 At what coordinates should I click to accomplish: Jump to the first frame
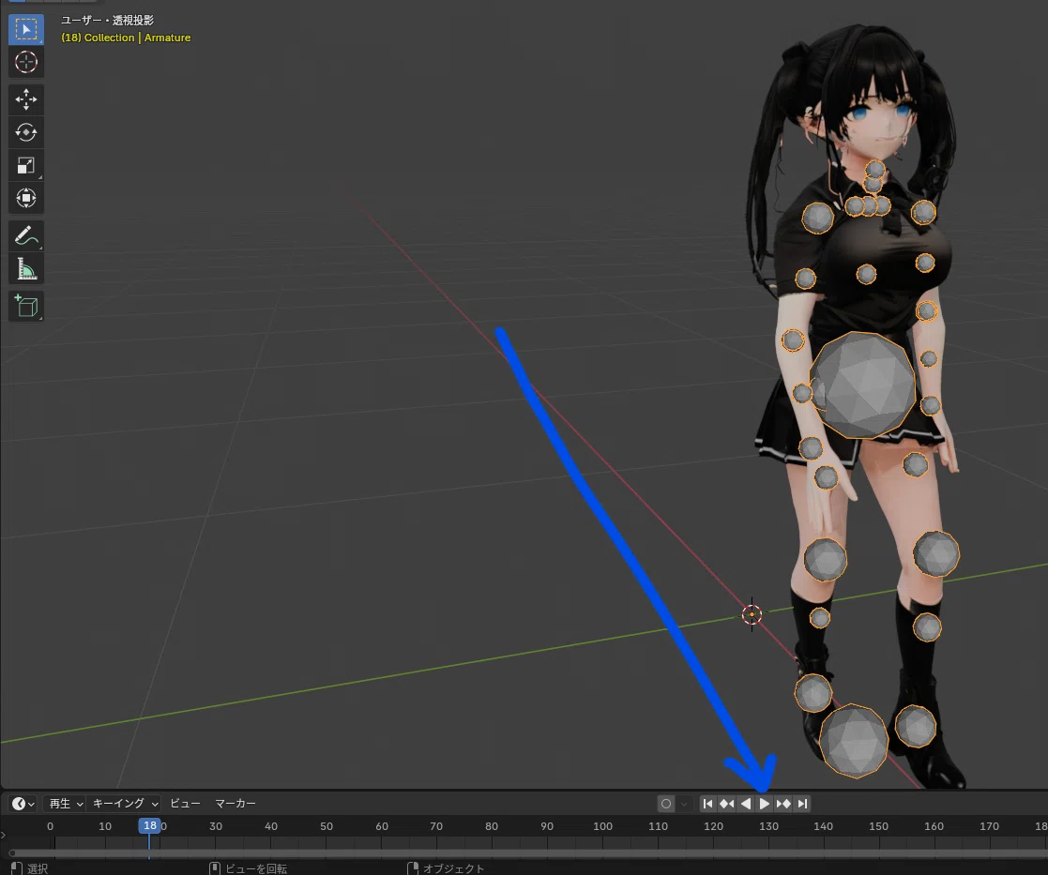(x=707, y=804)
